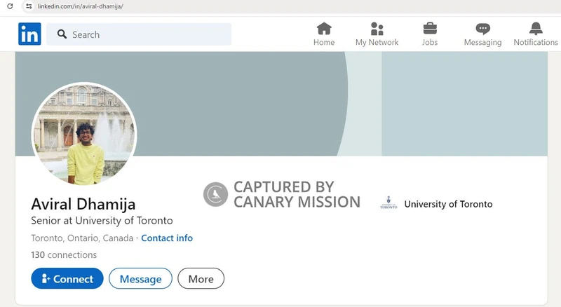Image resolution: width=561 pixels, height=307 pixels.
Task: Open the profile photo of Aviral Dhamija
Action: point(84,134)
